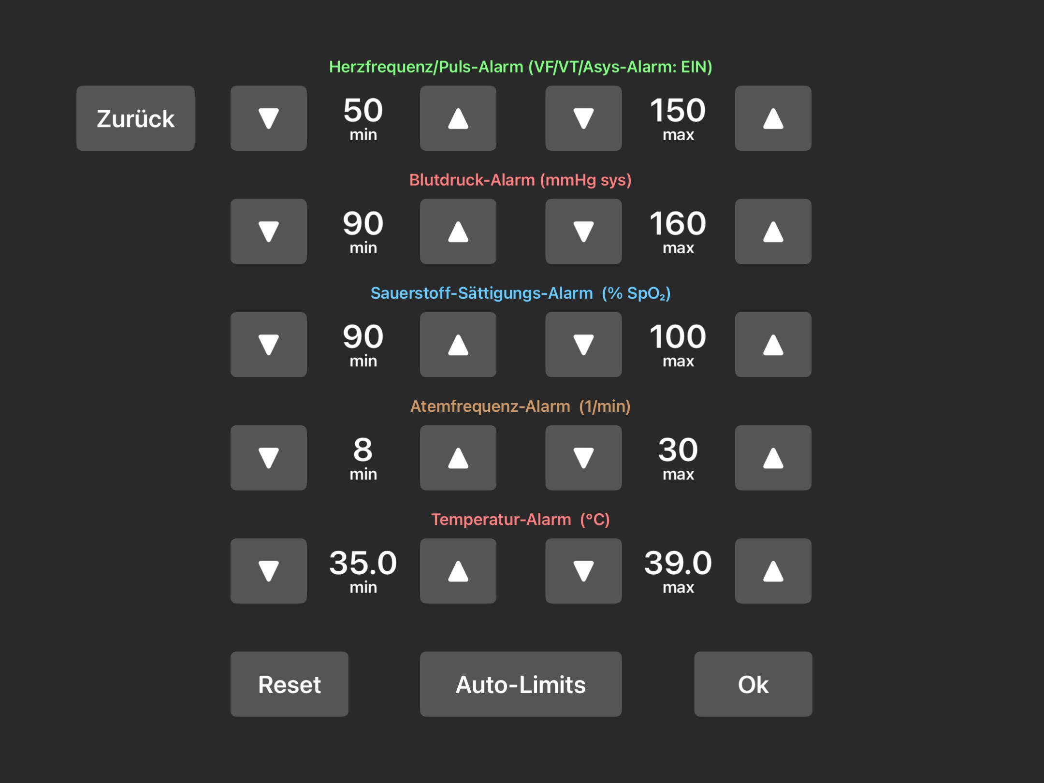1044x783 pixels.
Task: Increase Atemfrequenz minimum of 8
Action: 458,458
